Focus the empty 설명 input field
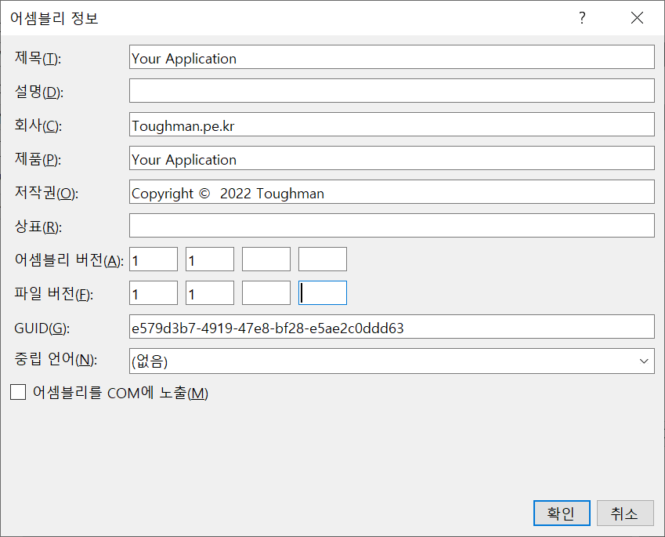The width and height of the screenshot is (665, 537). click(392, 91)
